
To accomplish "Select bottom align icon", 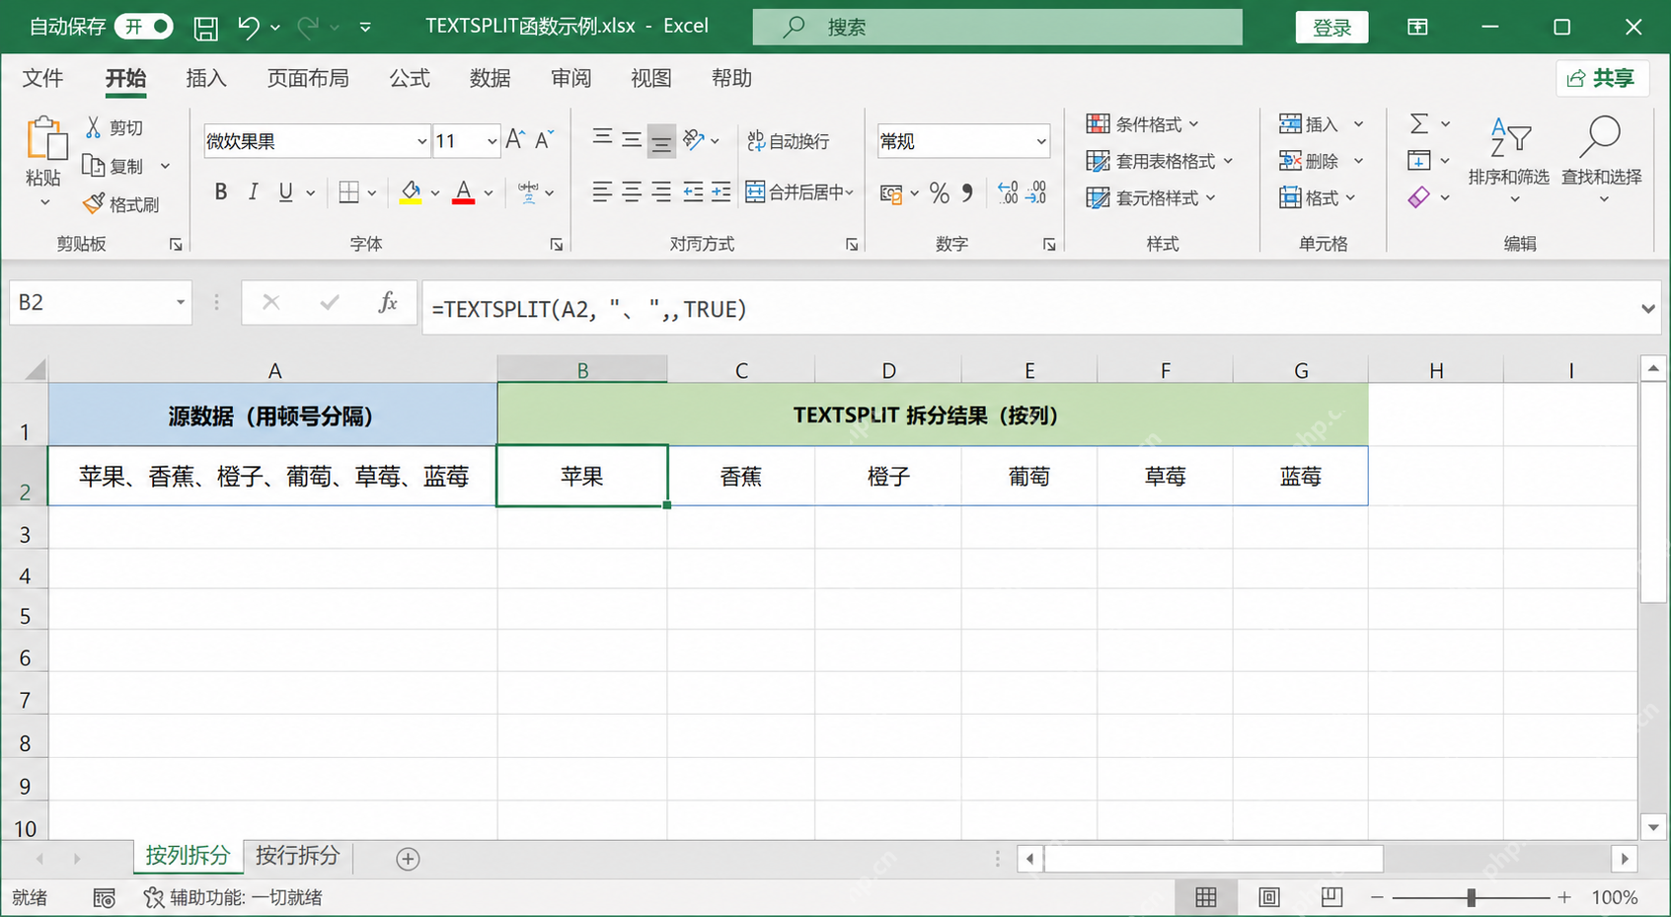I will (661, 141).
